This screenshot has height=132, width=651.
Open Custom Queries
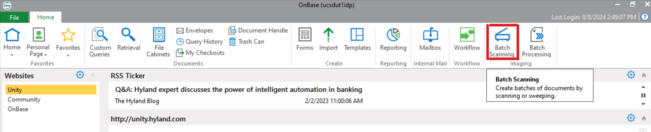pyautogui.click(x=100, y=42)
